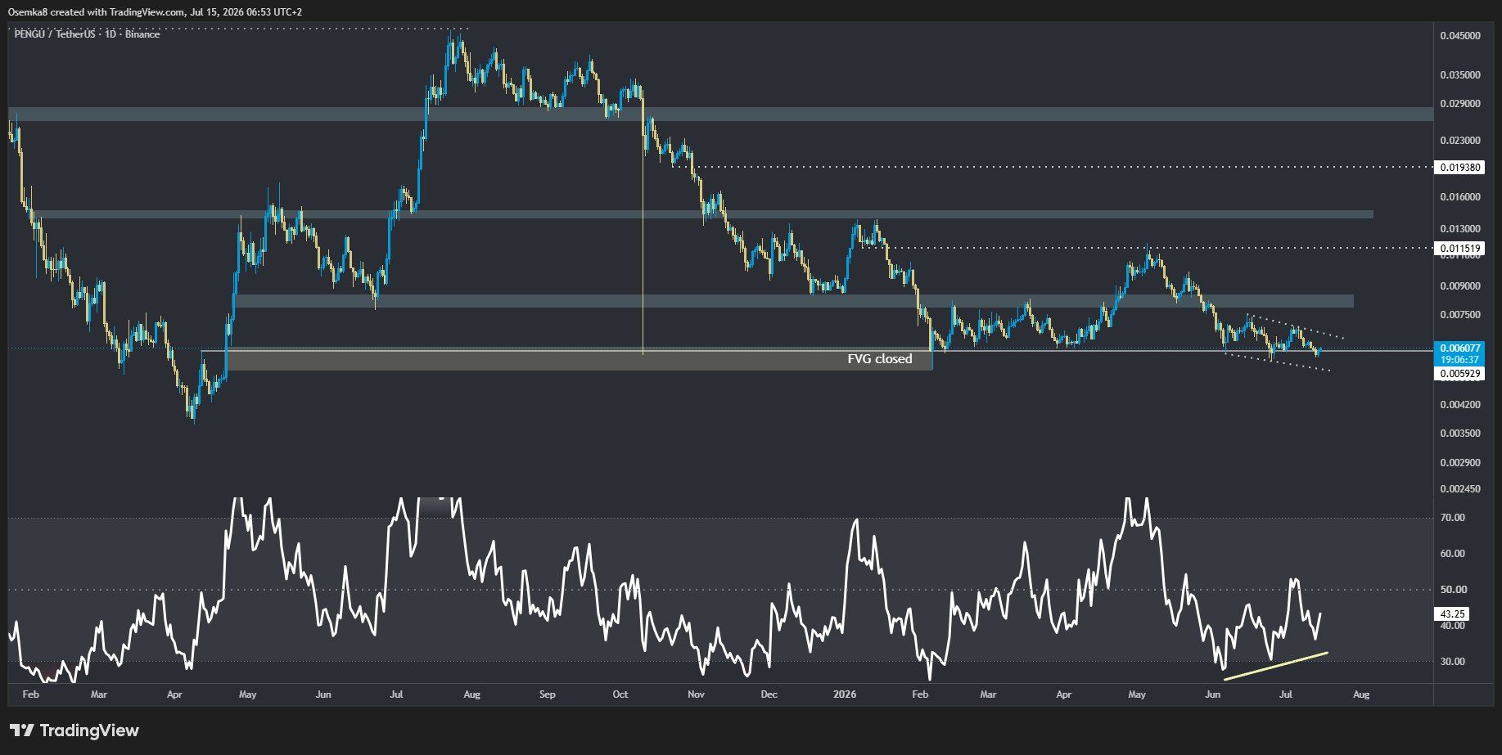The height and width of the screenshot is (755, 1502).
Task: Click the 0.045000 price axis label
Action: (1459, 36)
